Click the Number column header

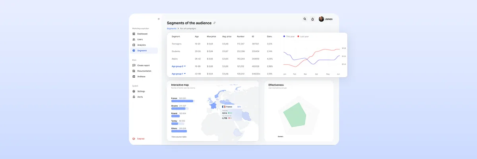[x=240, y=36]
